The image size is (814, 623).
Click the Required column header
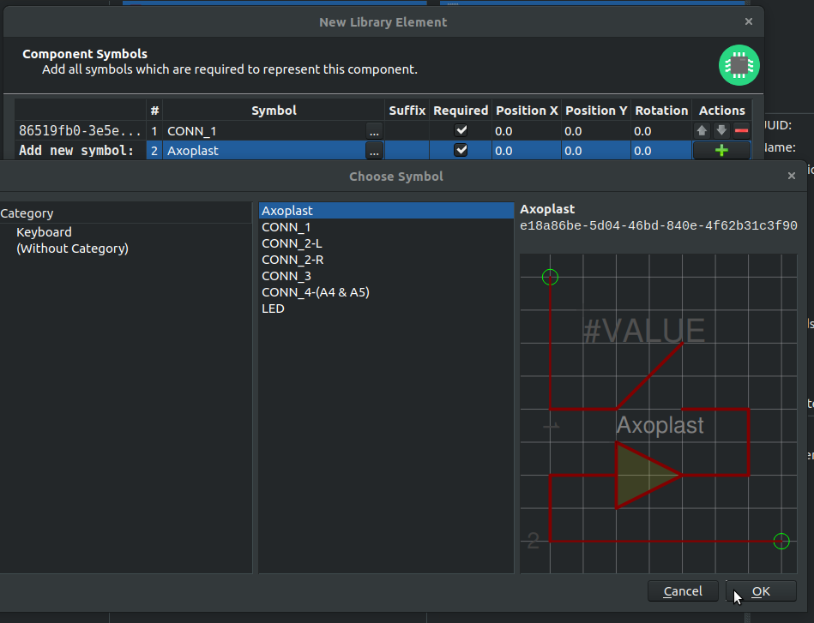[x=461, y=111]
